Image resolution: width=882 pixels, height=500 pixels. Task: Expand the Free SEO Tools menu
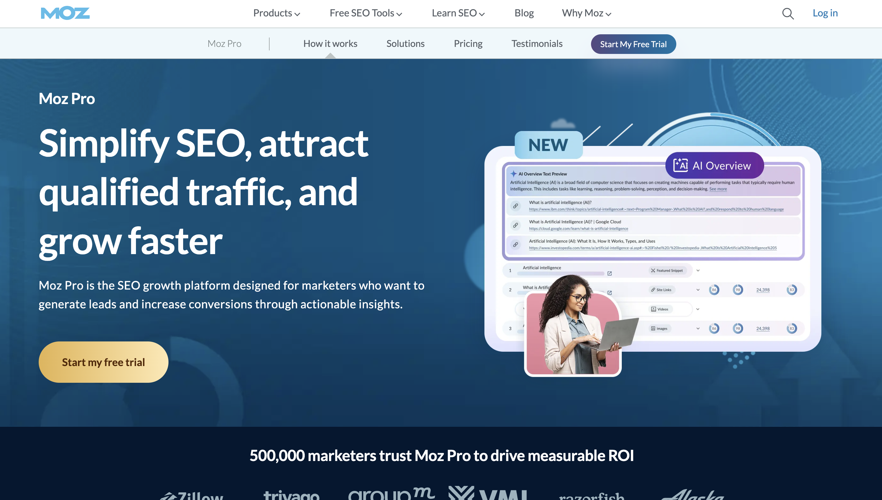[x=366, y=13]
